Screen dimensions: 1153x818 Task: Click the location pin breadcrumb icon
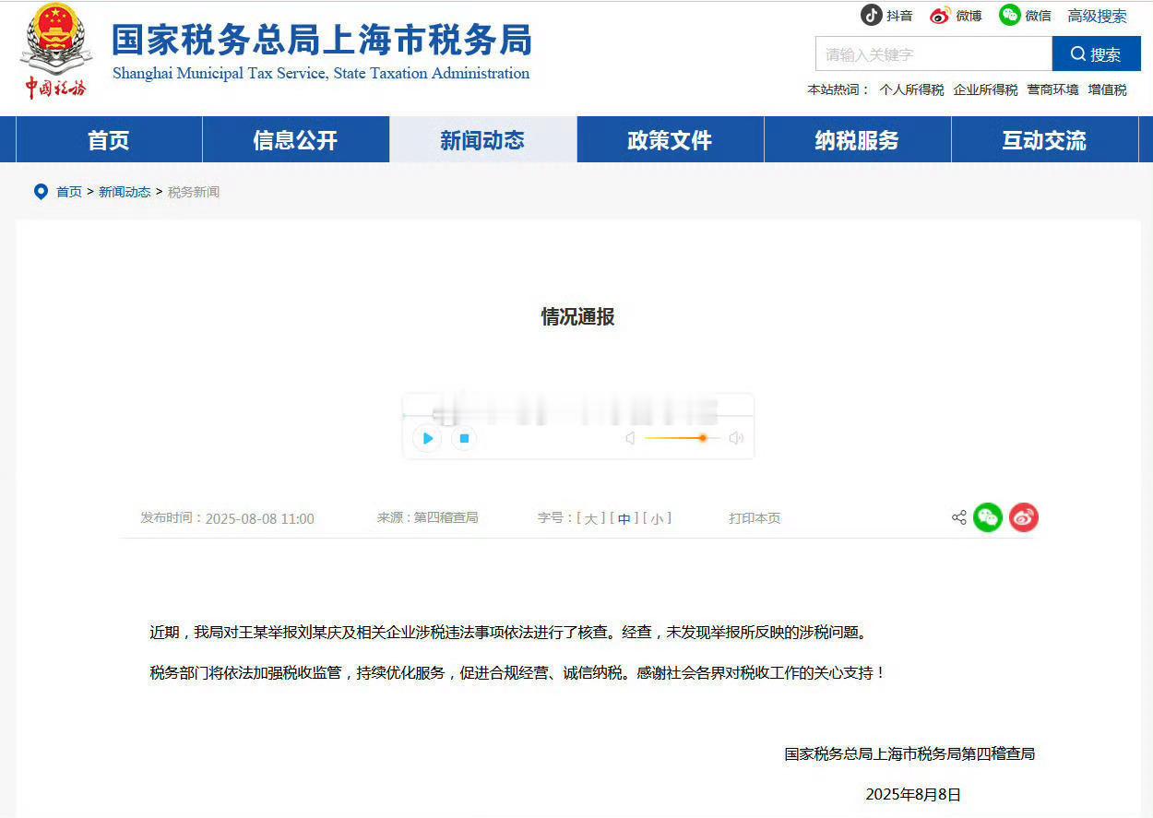click(41, 192)
